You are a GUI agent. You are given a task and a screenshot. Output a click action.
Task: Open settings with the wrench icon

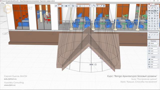coord(101,6)
